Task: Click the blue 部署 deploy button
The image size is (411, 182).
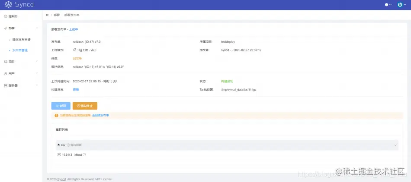Action: pos(61,106)
